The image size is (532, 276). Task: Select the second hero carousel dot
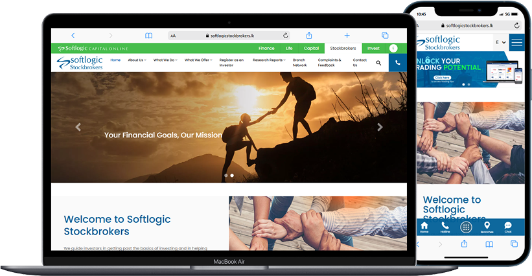tap(232, 176)
